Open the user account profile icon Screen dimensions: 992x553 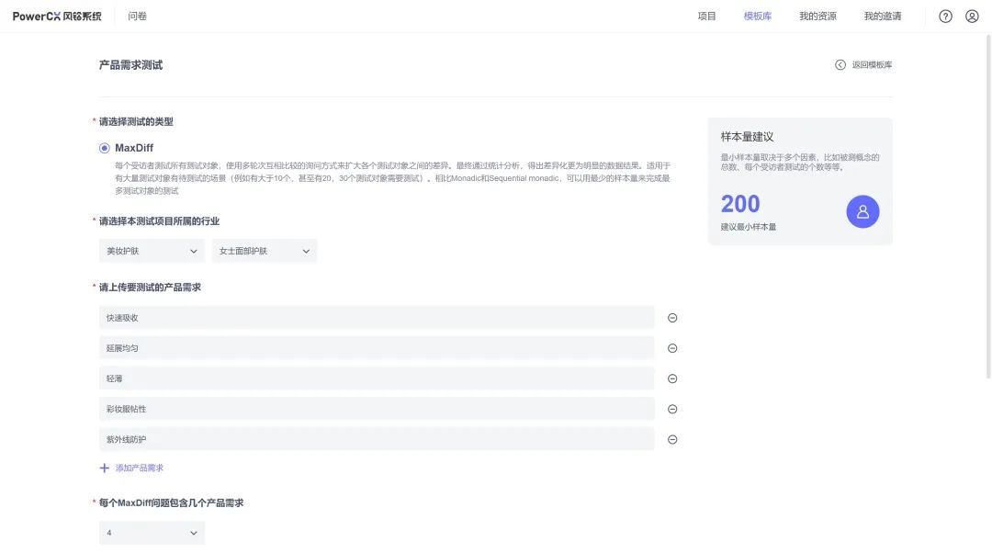[x=972, y=17]
